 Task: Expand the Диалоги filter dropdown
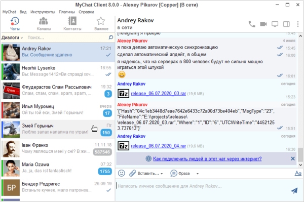click(x=12, y=37)
